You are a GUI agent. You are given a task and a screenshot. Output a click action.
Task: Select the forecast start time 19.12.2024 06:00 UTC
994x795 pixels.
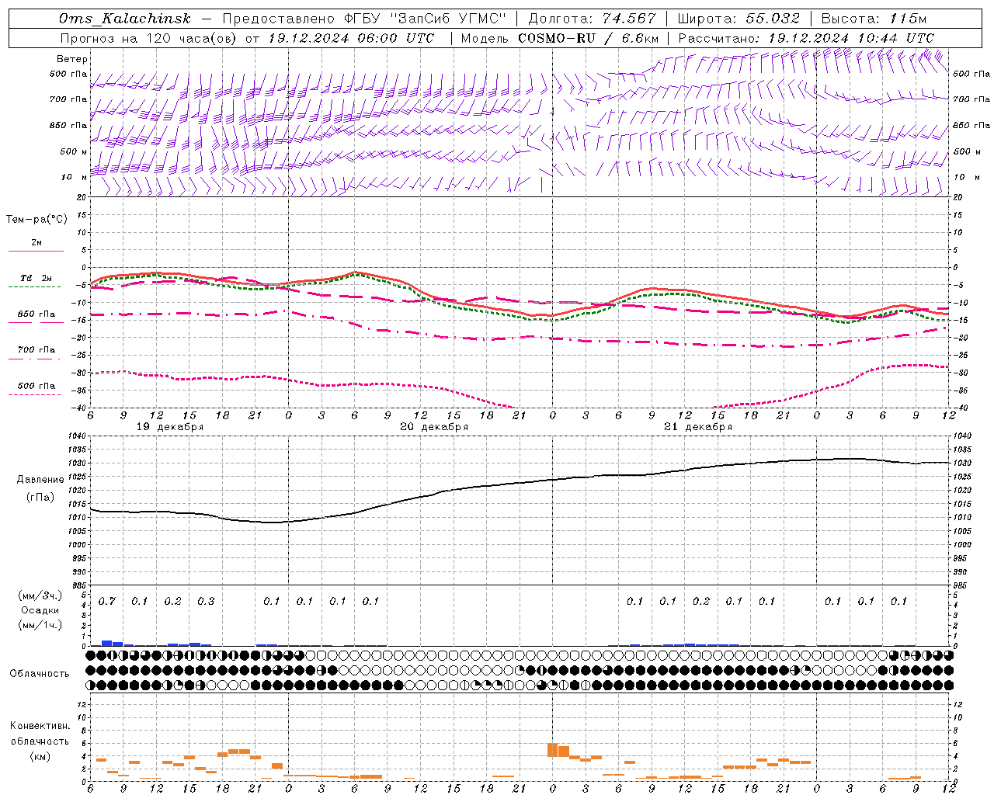(351, 38)
